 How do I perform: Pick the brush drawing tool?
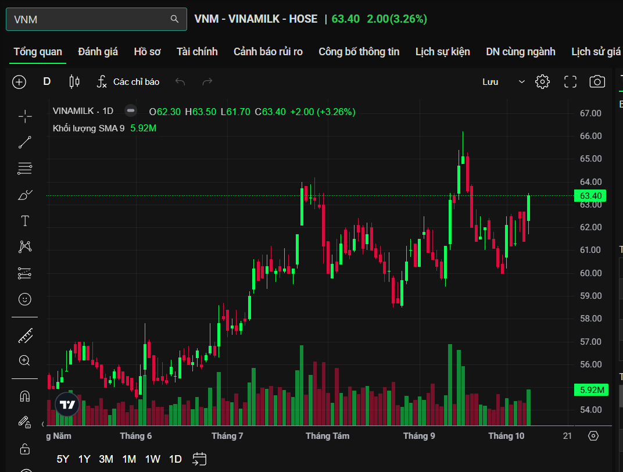25,195
